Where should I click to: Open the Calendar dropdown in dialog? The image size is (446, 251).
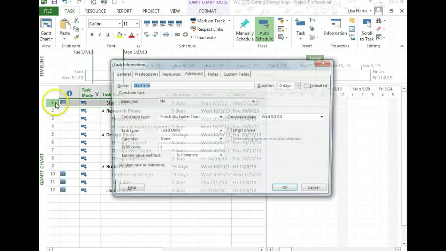[x=221, y=139]
